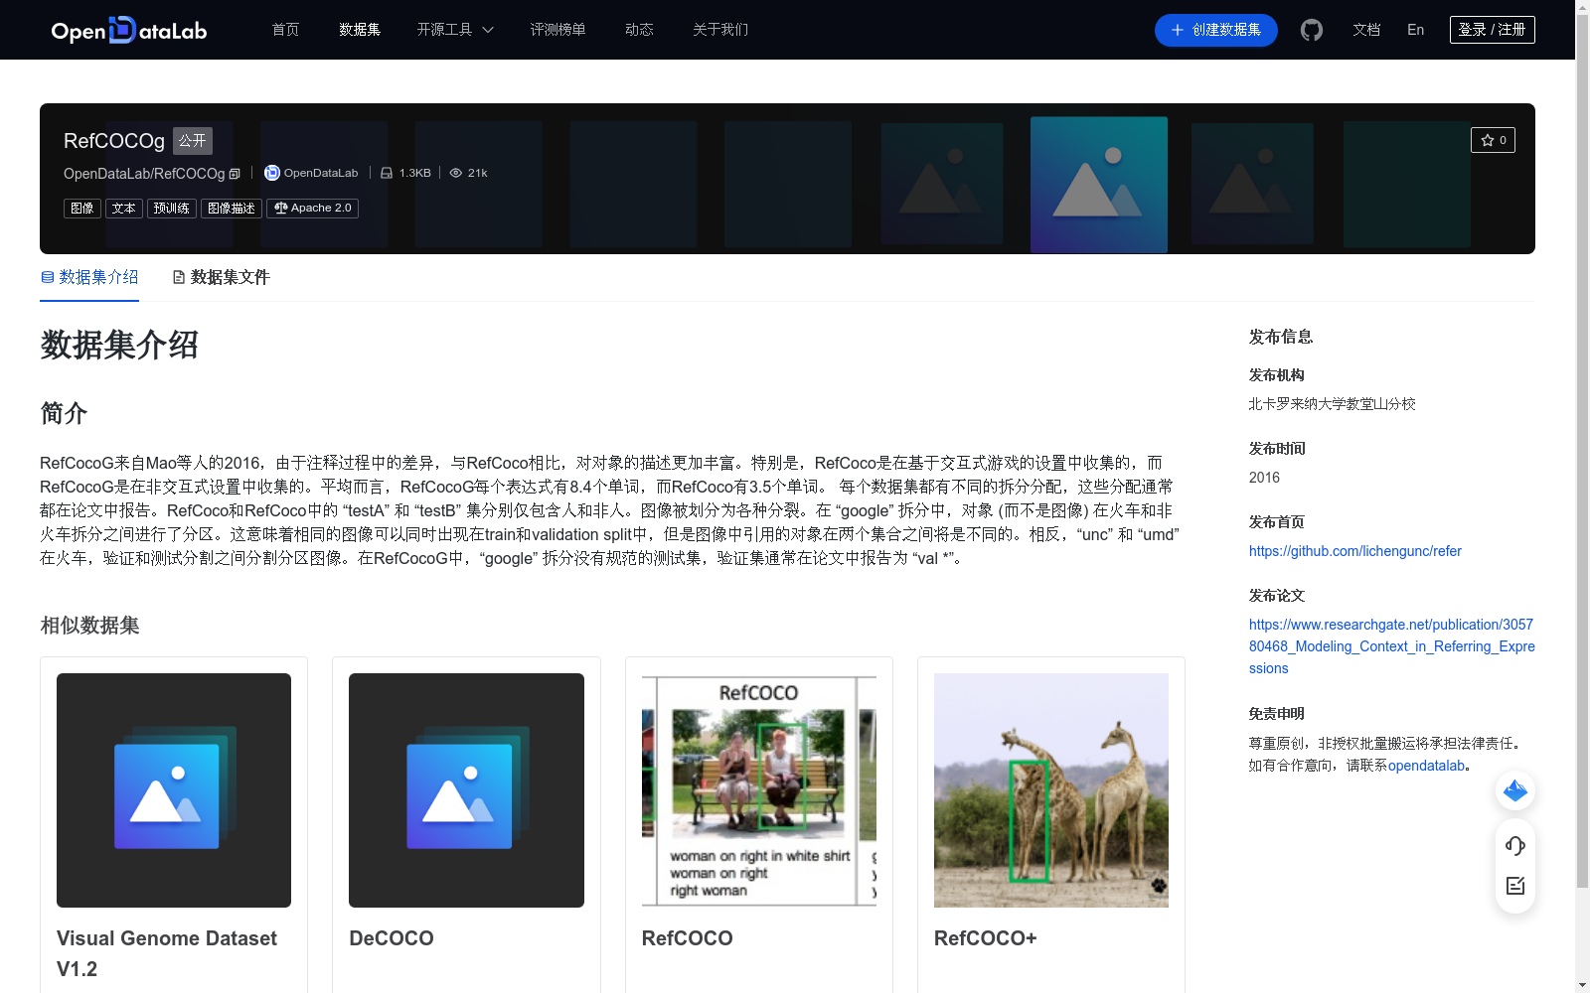Switch to the 数据集文件 tab
Screen dimensions: 1590x993
point(221,277)
